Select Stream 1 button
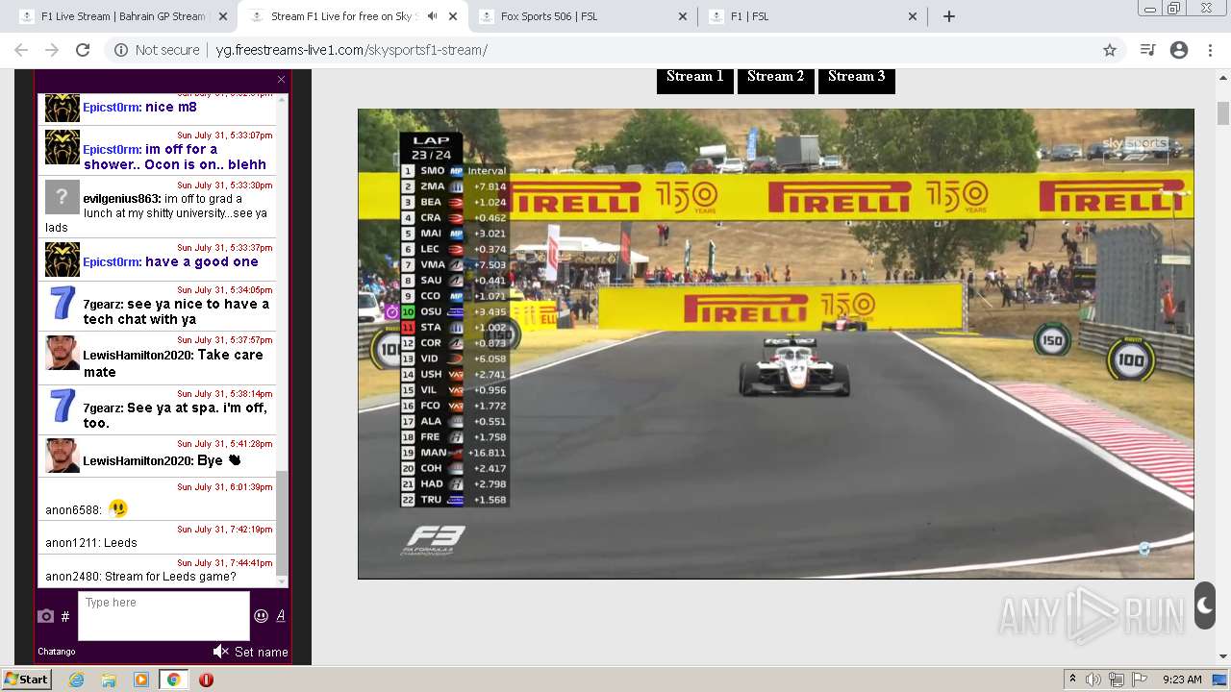This screenshot has width=1231, height=692. [695, 78]
